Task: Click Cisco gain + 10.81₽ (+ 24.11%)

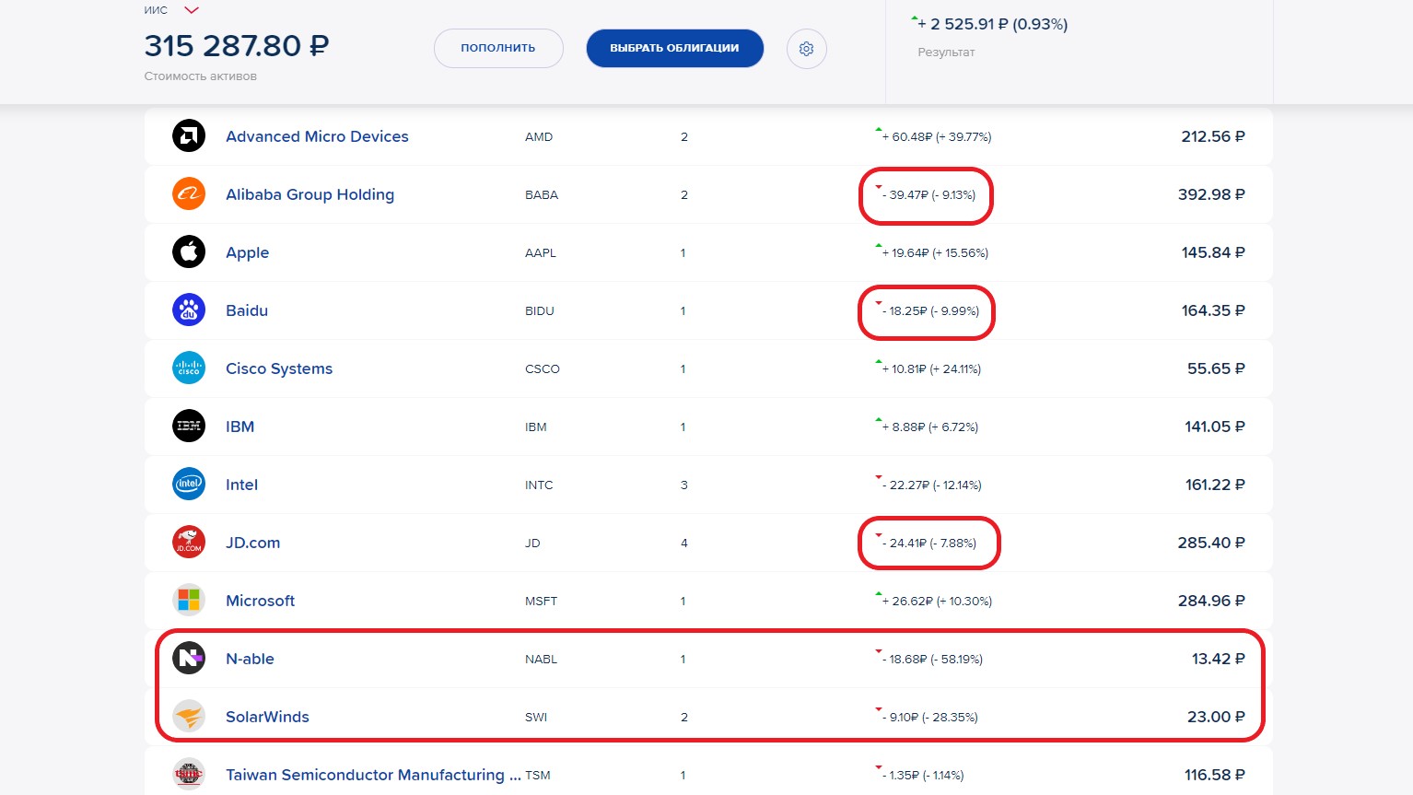Action: point(931,369)
